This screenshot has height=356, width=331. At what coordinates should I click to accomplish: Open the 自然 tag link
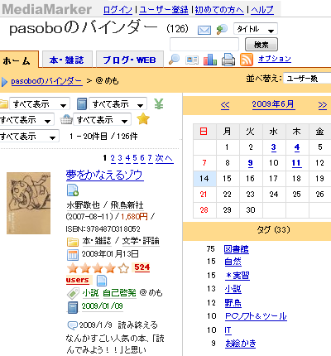click(233, 262)
